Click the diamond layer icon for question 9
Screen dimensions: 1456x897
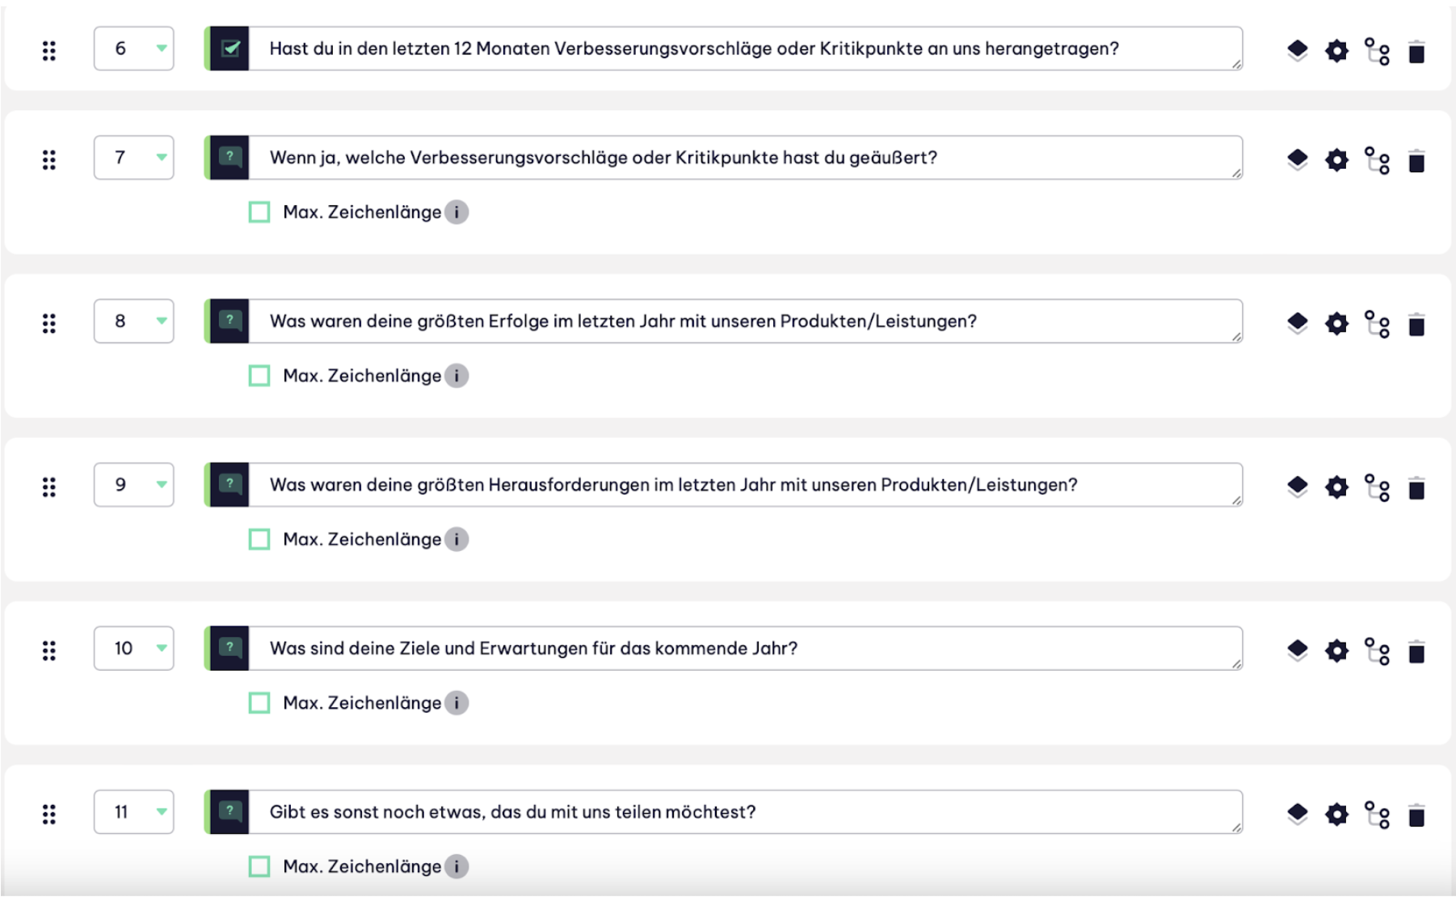click(x=1298, y=486)
